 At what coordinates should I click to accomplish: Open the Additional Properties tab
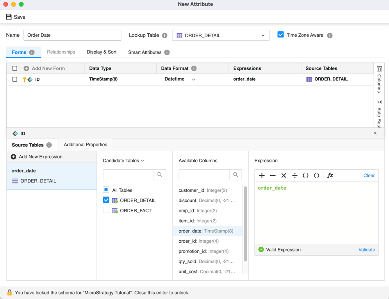pyautogui.click(x=85, y=145)
